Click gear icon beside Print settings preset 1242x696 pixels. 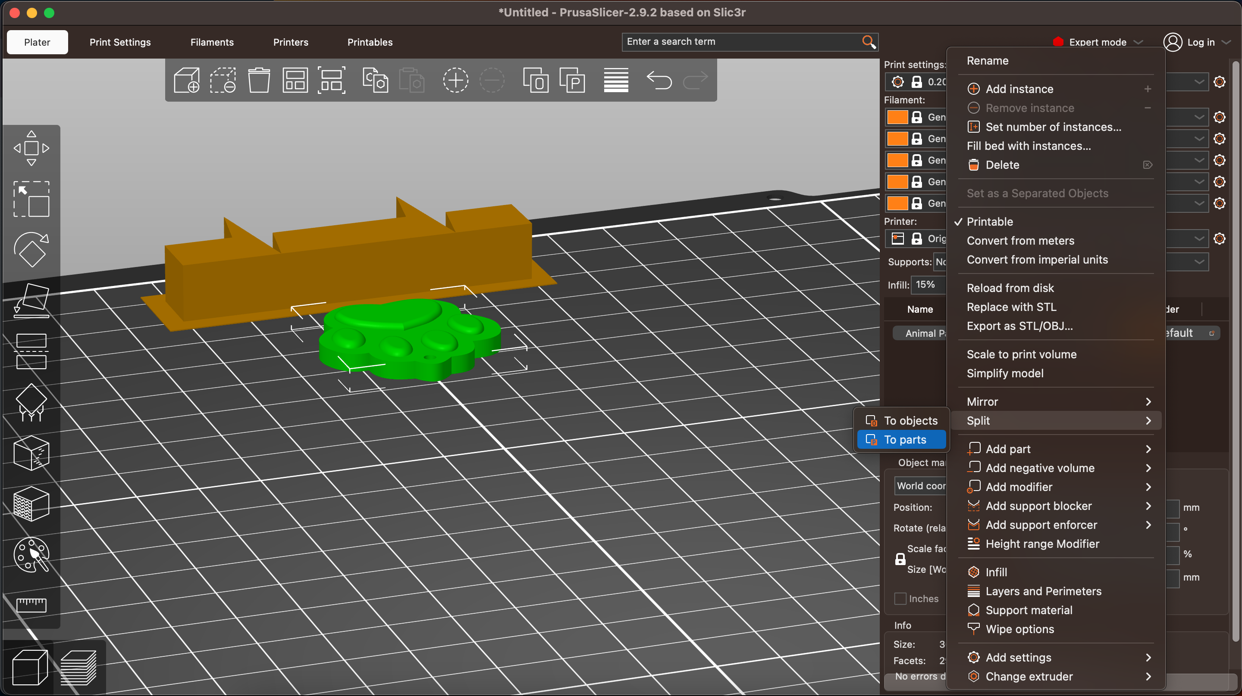click(1219, 82)
